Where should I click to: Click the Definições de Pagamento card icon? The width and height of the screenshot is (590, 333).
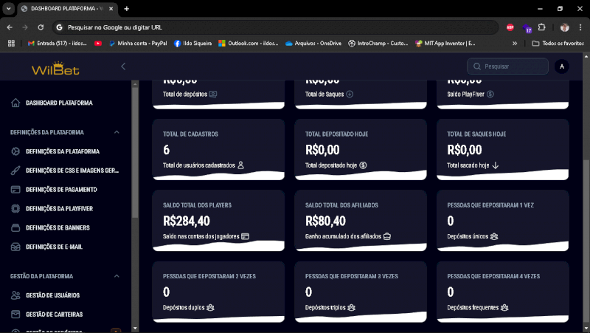point(15,190)
